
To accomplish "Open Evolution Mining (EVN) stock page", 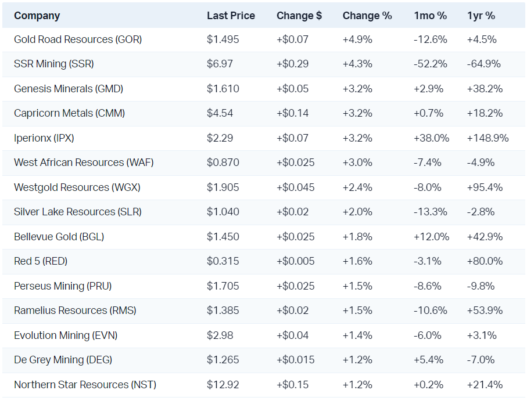I will click(62, 335).
